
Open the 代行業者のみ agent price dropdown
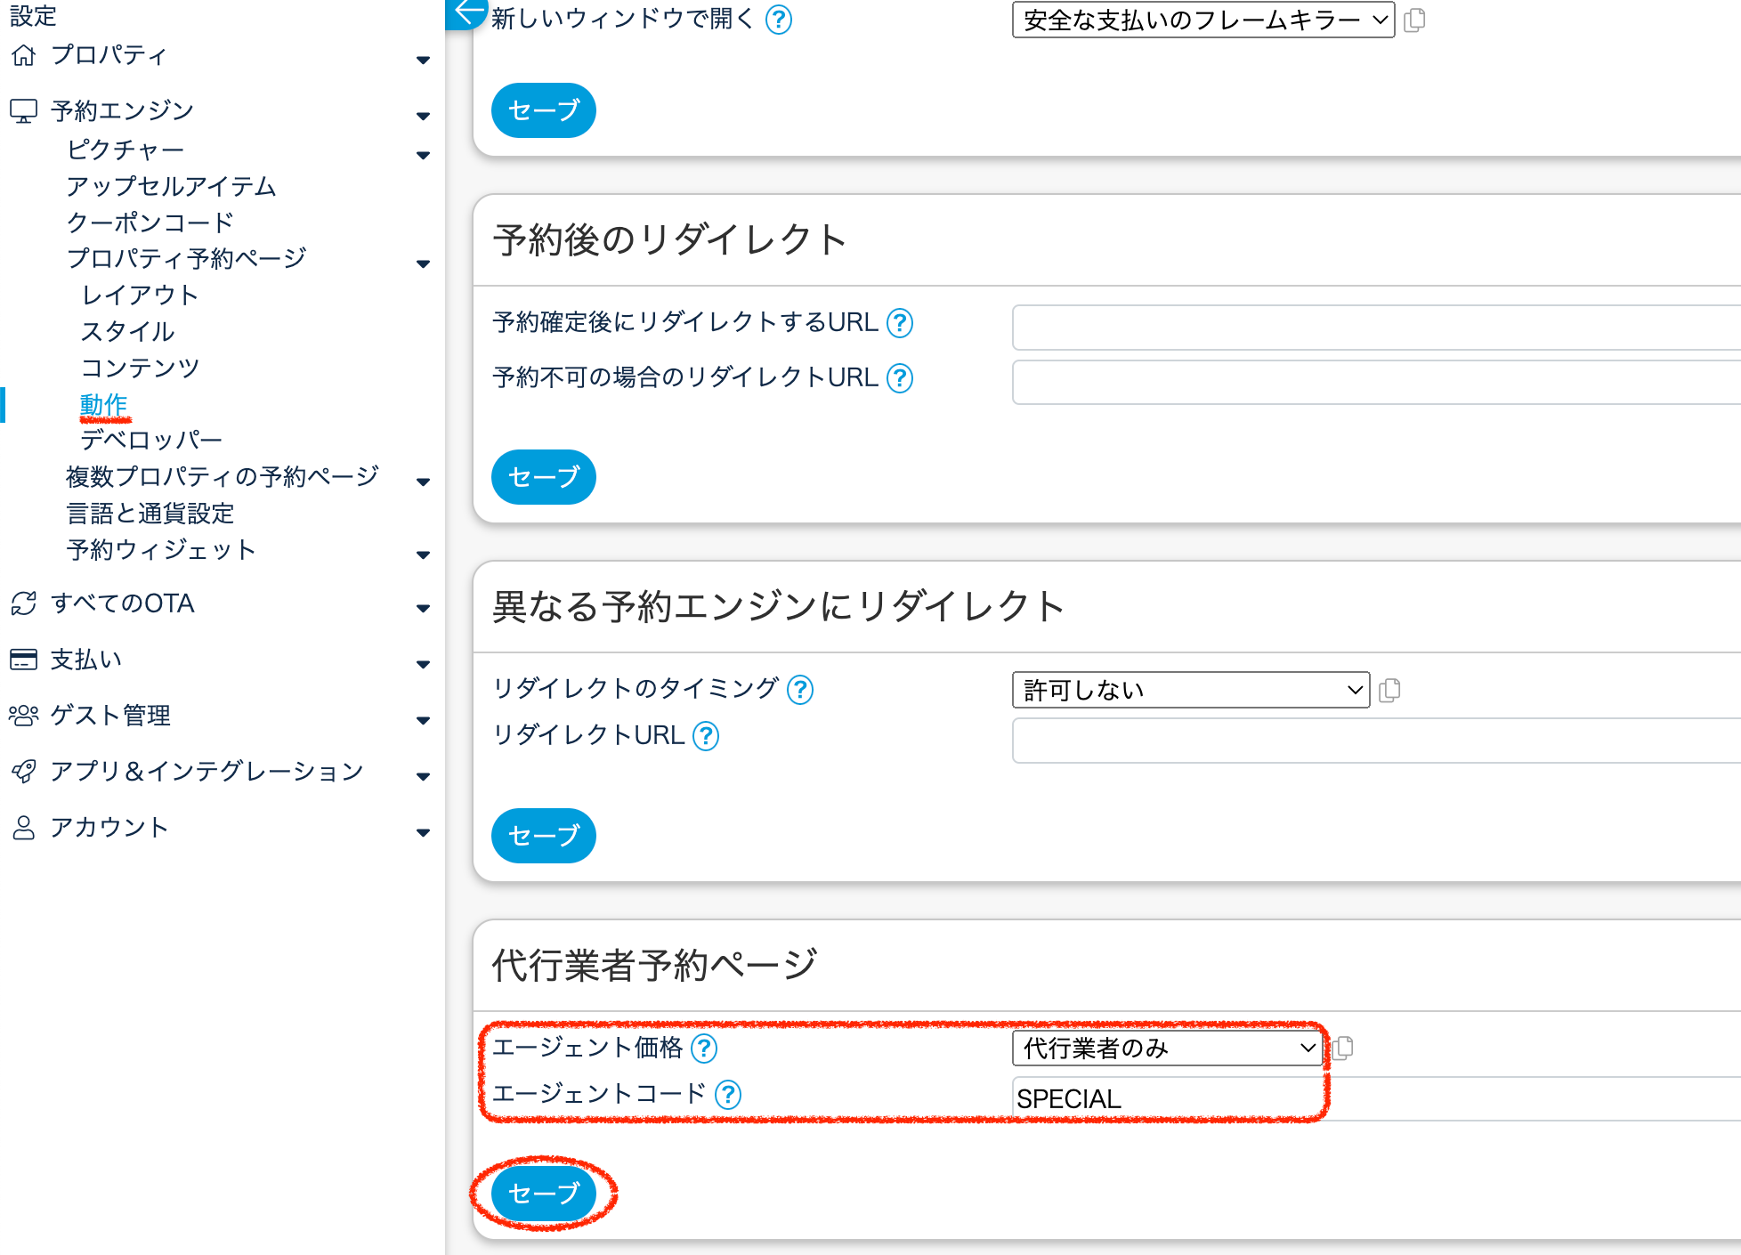(x=1167, y=1048)
